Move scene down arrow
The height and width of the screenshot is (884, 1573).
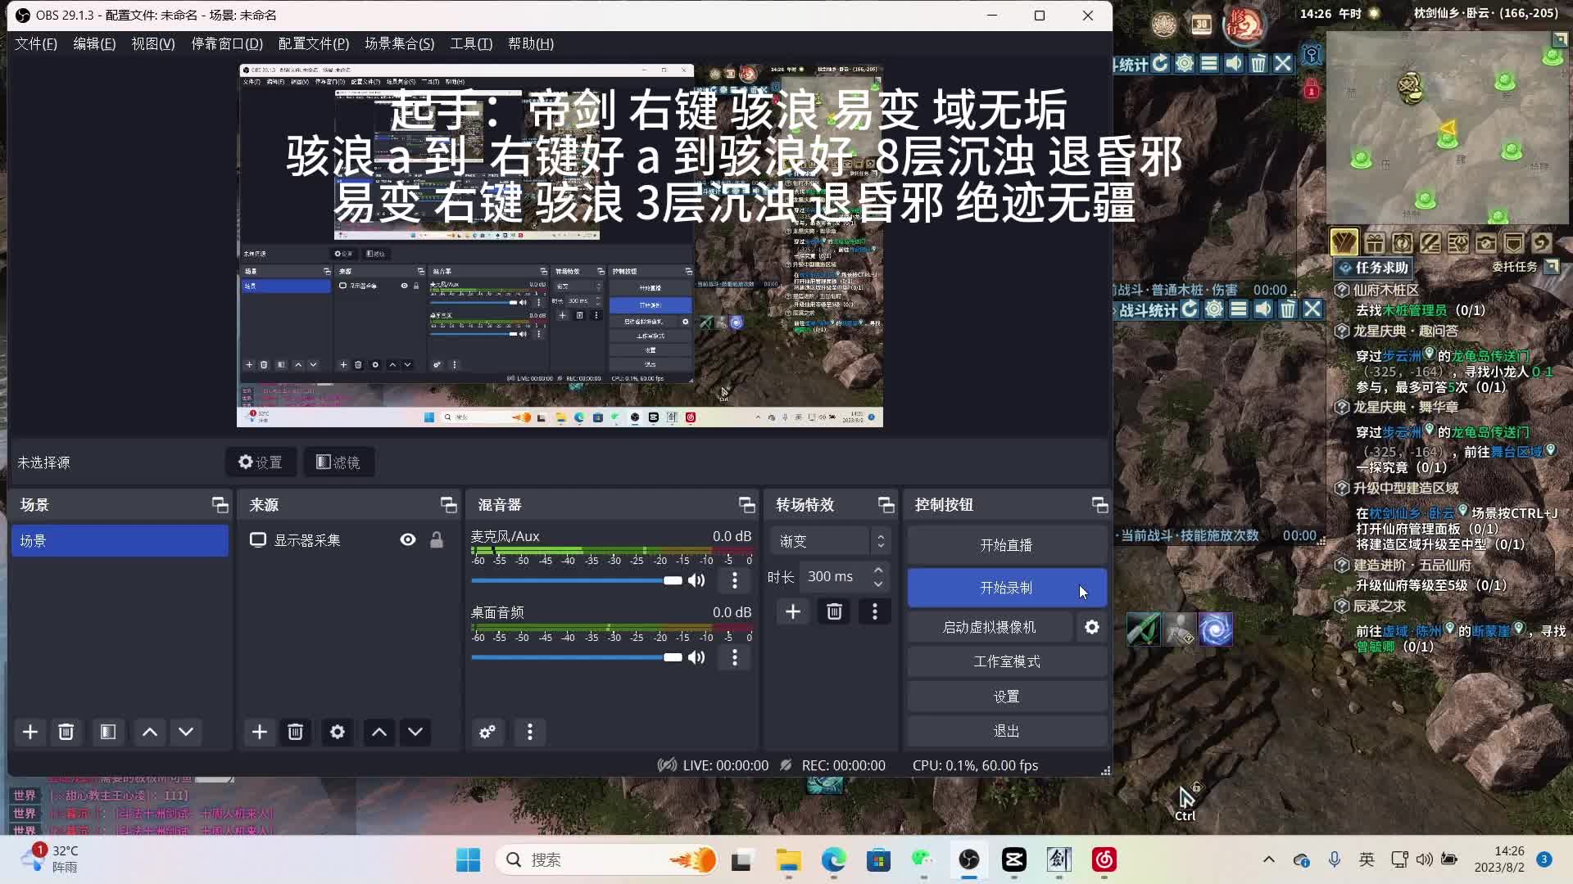pos(186,732)
